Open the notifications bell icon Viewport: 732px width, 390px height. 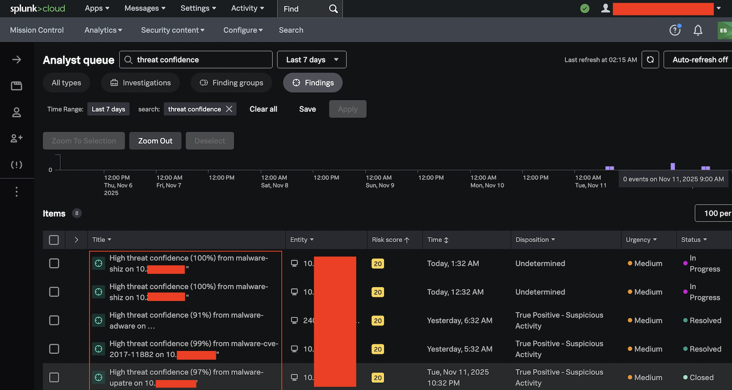coord(698,30)
